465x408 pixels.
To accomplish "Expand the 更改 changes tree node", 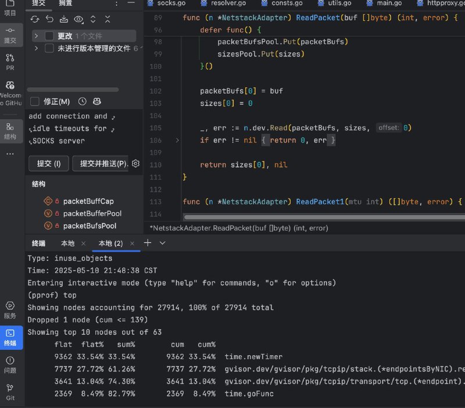I will tap(36, 36).
